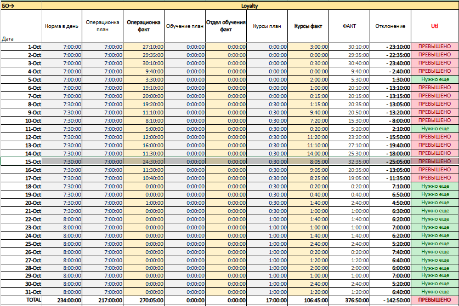Click the 11:20:00 Курсы факт cell for 12-Oct
This screenshot has width=459, height=306.
coord(308,137)
